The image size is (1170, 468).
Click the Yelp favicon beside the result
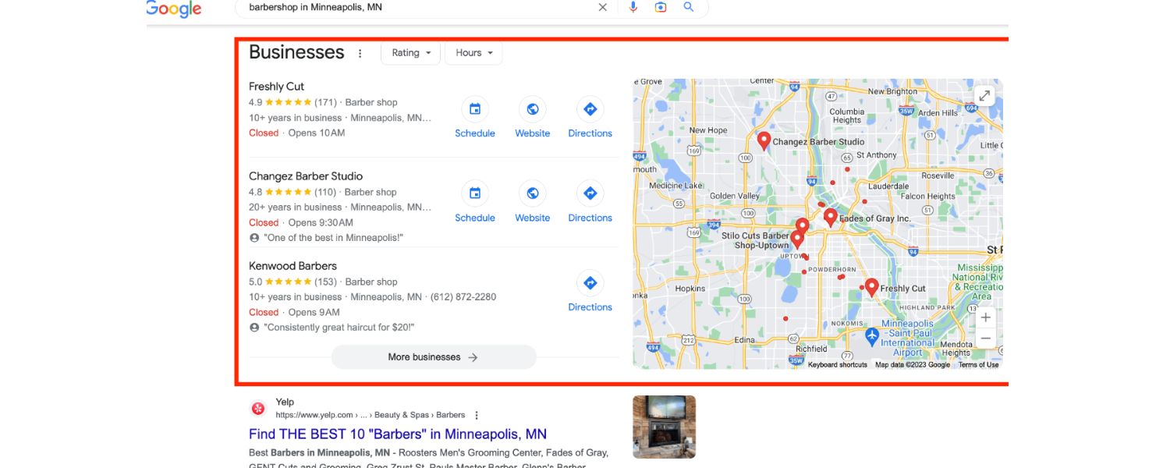257,407
